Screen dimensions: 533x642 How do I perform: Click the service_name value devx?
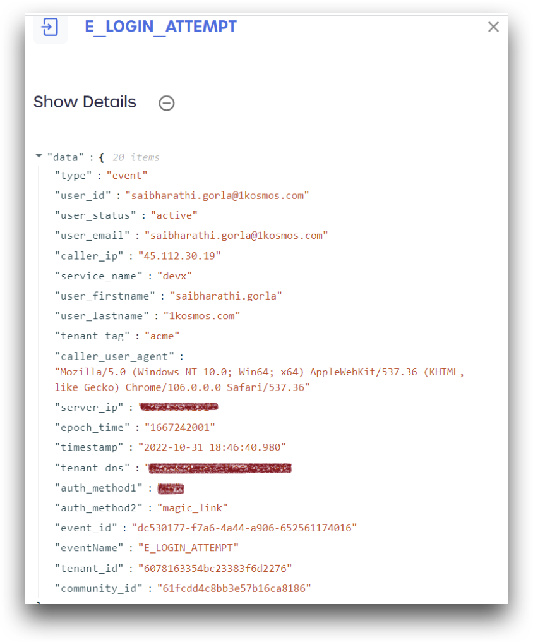click(x=174, y=276)
